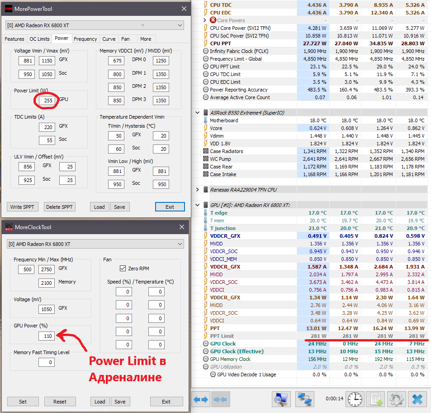The width and height of the screenshot is (431, 413).
Task: Click the lightning icon beside PPT Limit
Action: (x=205, y=336)
